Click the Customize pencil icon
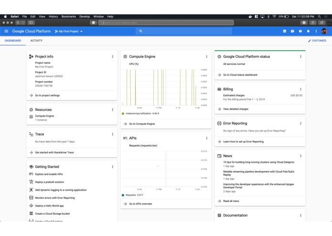 point(310,41)
